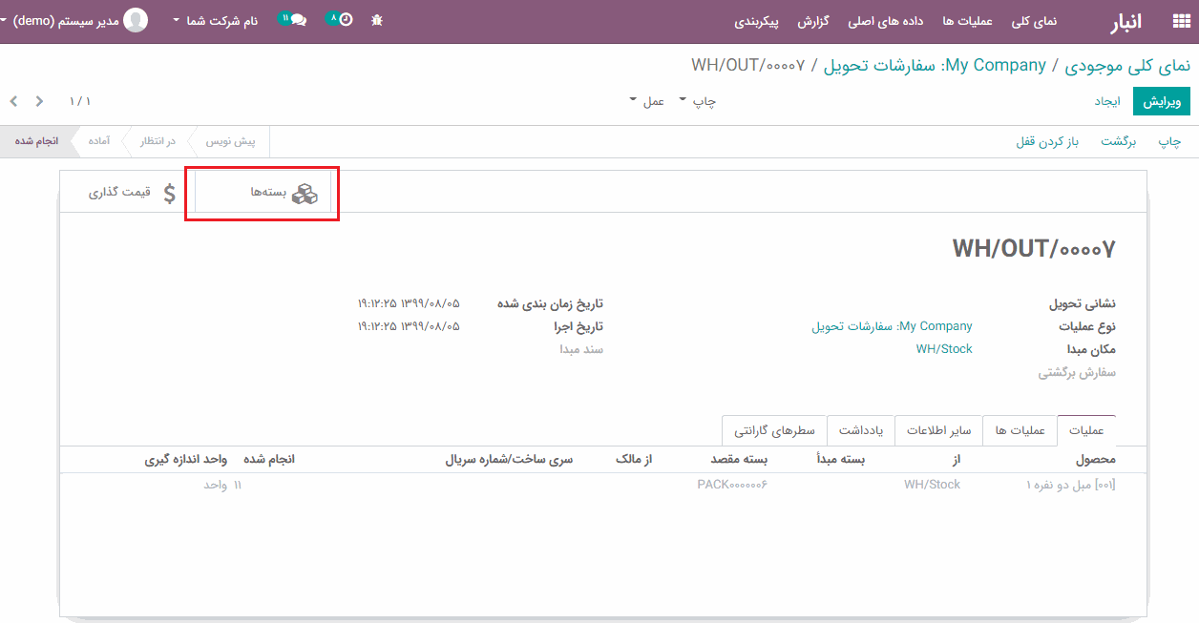The image size is (1199, 623).
Task: Open the apps grid menu icon
Action: click(1181, 21)
